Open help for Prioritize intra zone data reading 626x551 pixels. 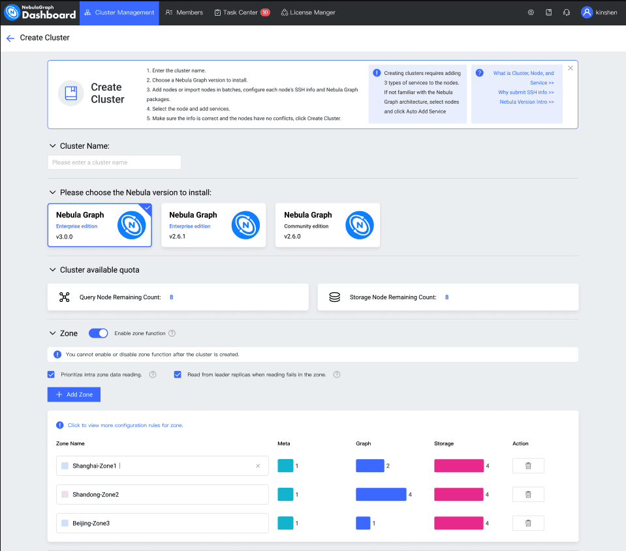point(153,374)
